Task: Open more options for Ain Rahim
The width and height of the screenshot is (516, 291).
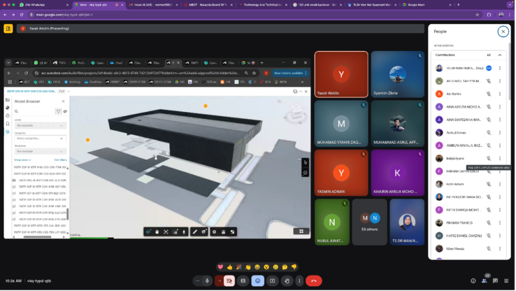Action: [x=500, y=94]
